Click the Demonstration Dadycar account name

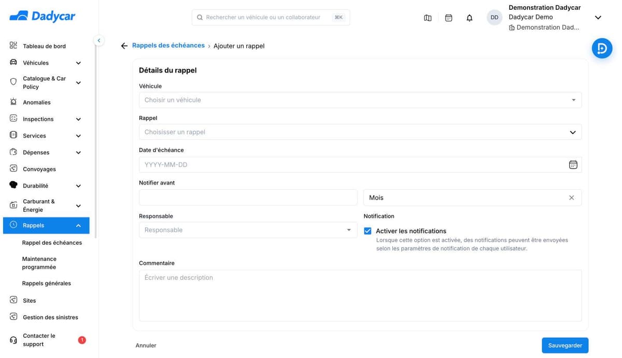(x=545, y=8)
